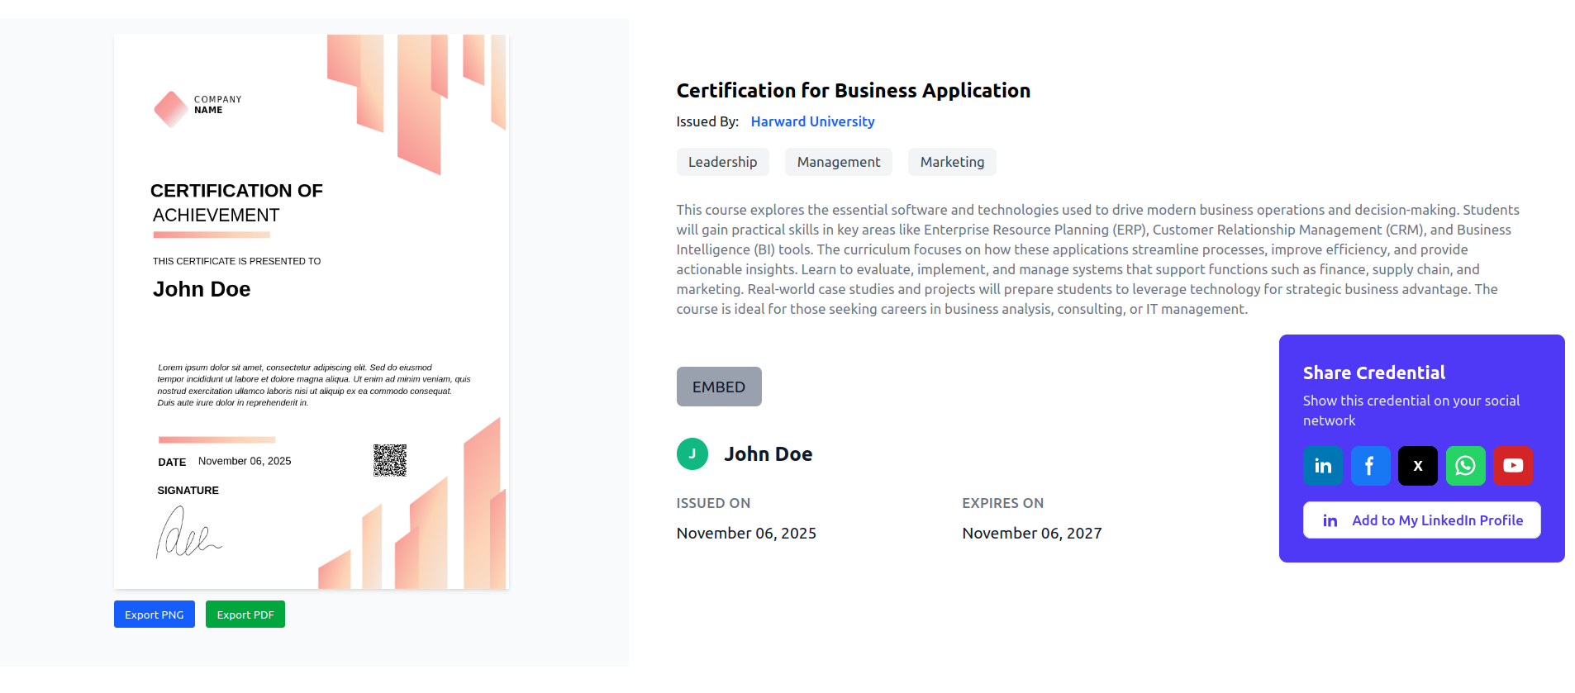Screen dimensions: 1575x693
Task: Click the Certification for Business Application title
Action: (854, 90)
